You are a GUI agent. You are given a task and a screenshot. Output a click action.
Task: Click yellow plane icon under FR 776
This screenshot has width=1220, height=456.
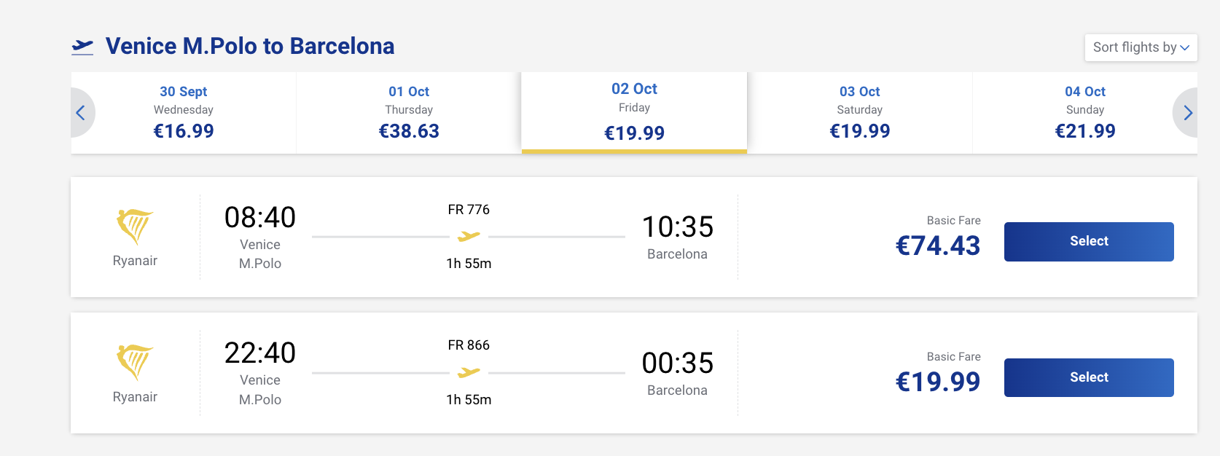(x=469, y=236)
